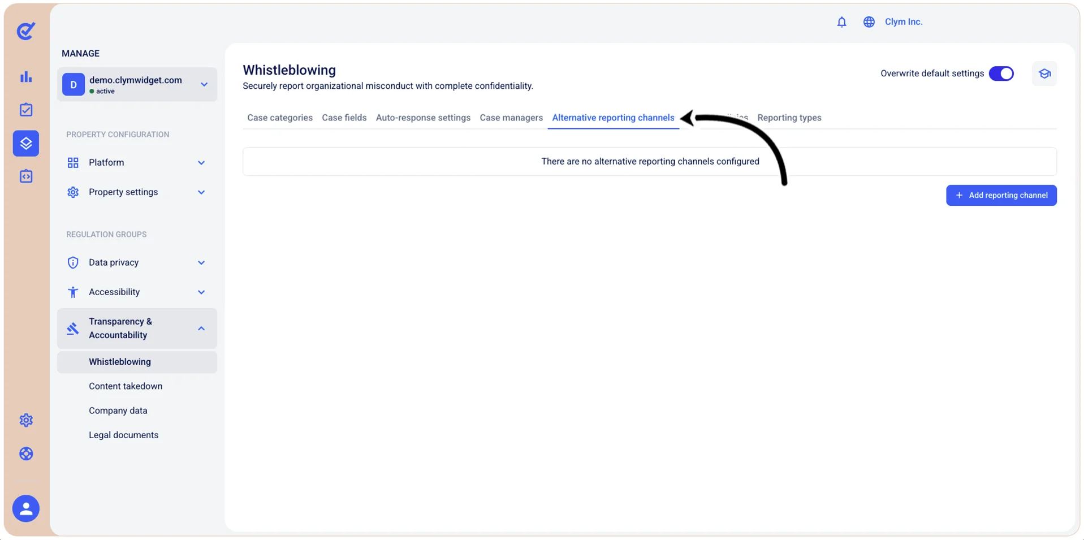Switch to Case fields tab

click(344, 118)
